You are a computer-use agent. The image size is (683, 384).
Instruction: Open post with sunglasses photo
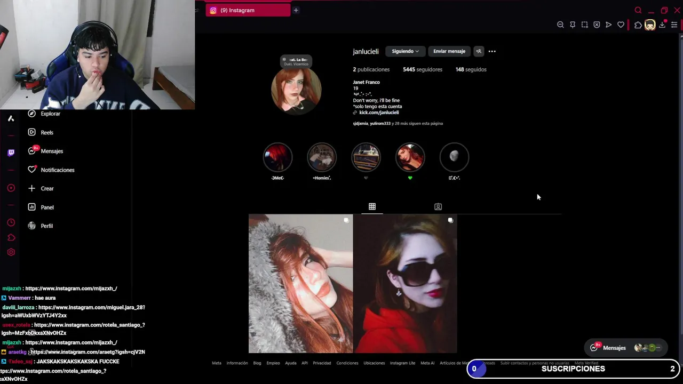click(x=405, y=284)
